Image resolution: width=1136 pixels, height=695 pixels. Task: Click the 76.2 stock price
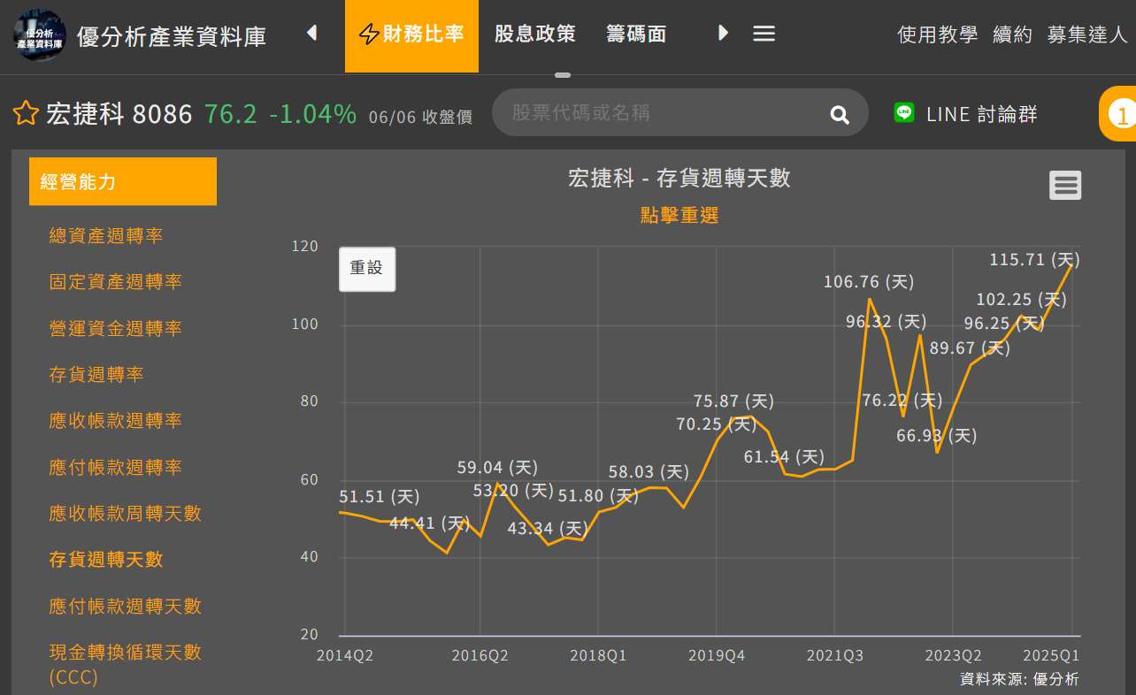point(231,114)
